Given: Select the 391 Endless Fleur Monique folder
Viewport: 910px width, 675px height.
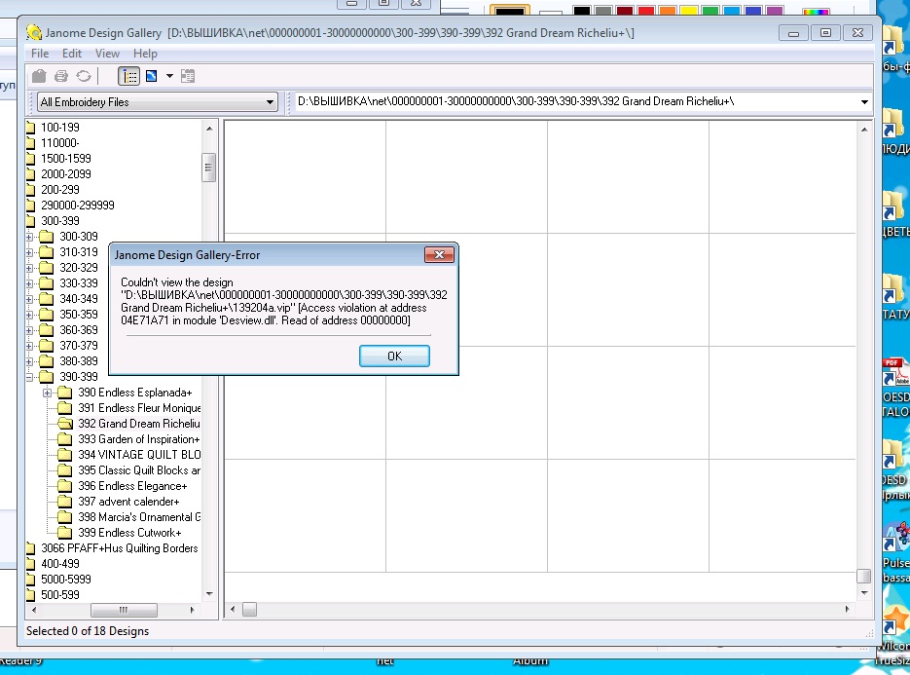Looking at the screenshot, I should 139,408.
